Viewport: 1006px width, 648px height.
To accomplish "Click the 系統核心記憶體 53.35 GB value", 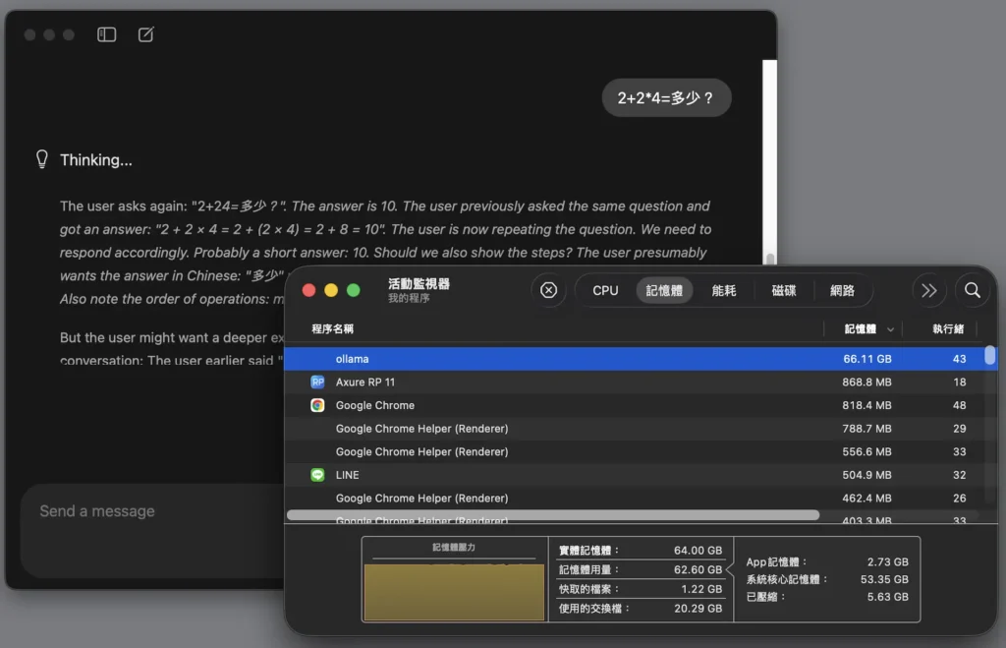I will coord(884,579).
